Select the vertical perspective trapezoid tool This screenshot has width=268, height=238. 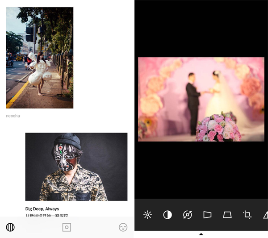pyautogui.click(x=227, y=215)
